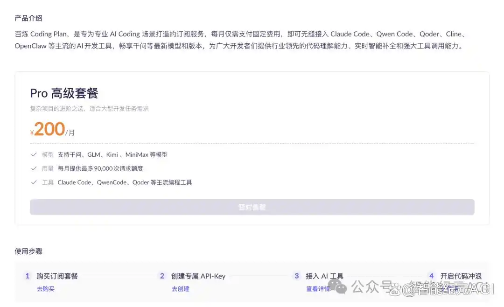Click the step 2 API-Key badge icon
Viewport: 504px width, 307px height.
pyautogui.click(x=162, y=276)
